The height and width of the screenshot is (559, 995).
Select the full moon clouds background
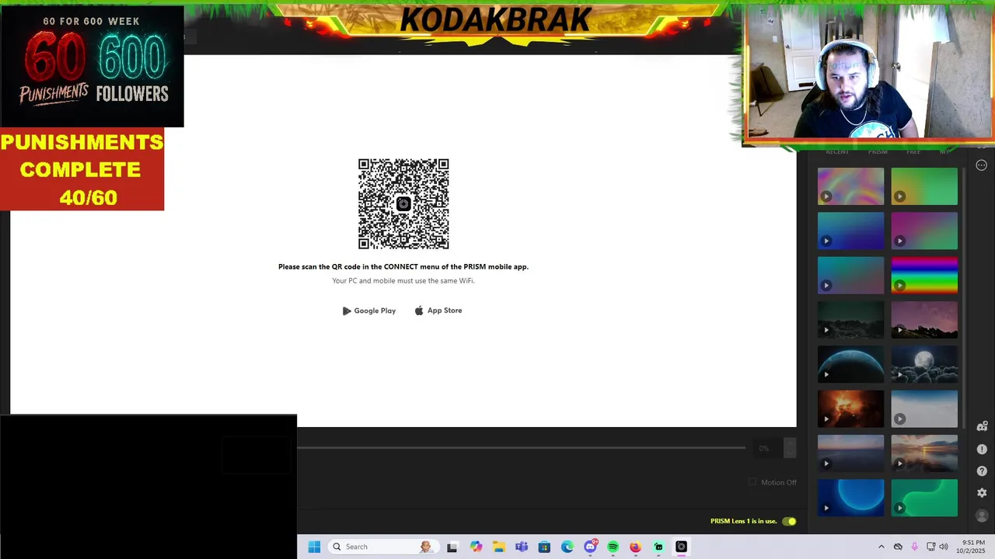coord(924,364)
